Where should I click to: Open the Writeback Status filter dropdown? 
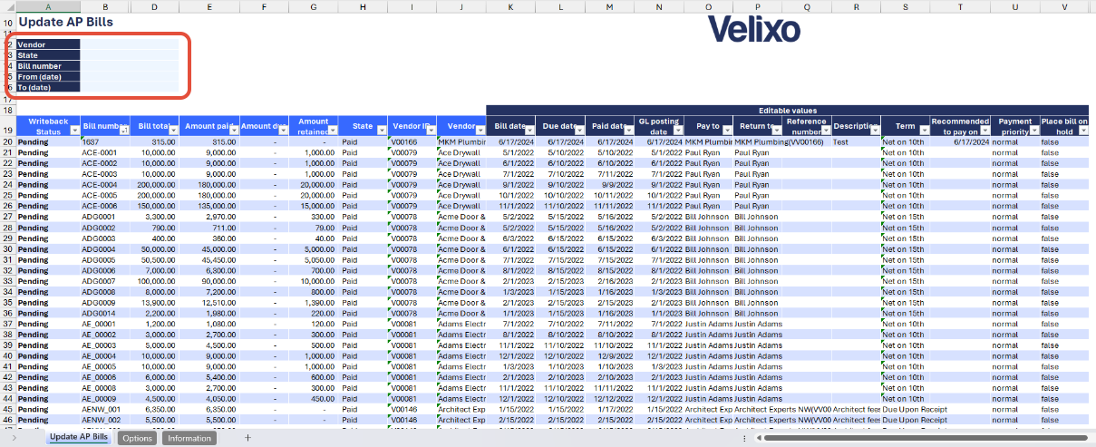[74, 131]
